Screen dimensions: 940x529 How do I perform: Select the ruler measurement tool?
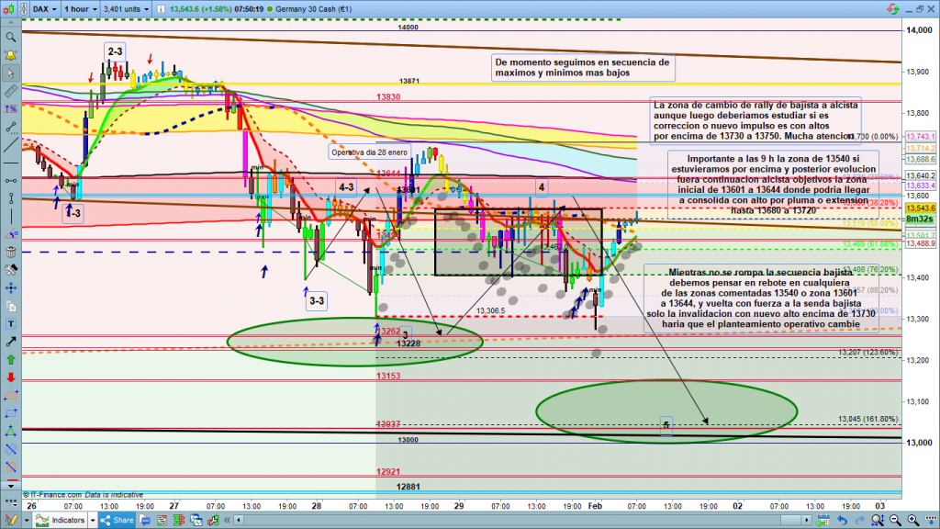(x=10, y=93)
